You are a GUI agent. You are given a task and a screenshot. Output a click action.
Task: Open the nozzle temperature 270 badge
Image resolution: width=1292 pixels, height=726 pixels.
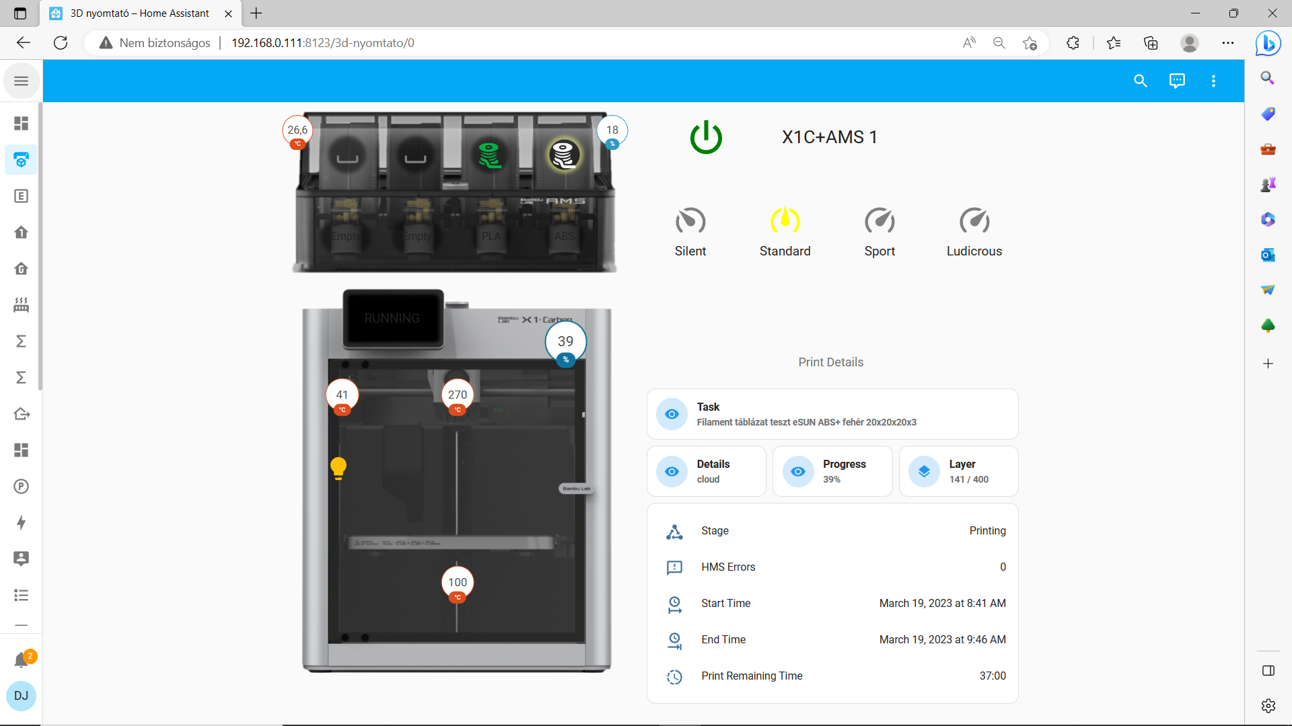[458, 397]
